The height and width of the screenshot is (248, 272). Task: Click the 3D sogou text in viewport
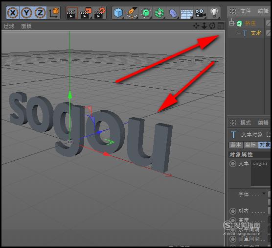click(90, 132)
